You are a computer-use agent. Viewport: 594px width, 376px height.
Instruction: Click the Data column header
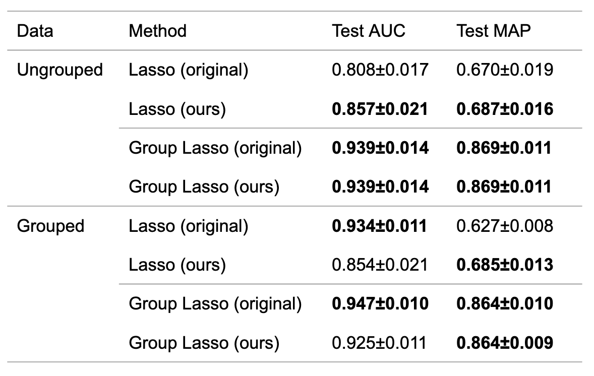click(35, 31)
